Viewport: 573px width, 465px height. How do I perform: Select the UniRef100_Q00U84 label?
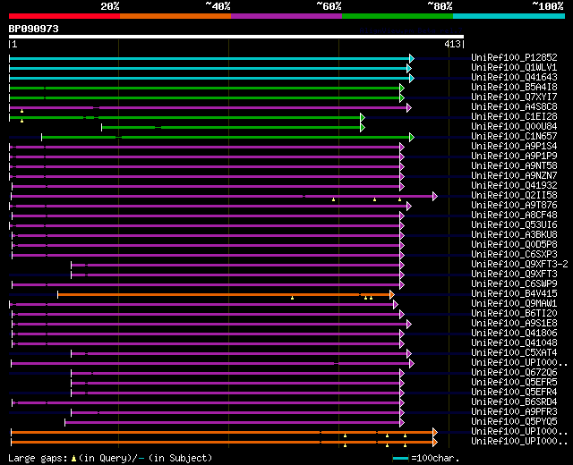tap(514, 126)
